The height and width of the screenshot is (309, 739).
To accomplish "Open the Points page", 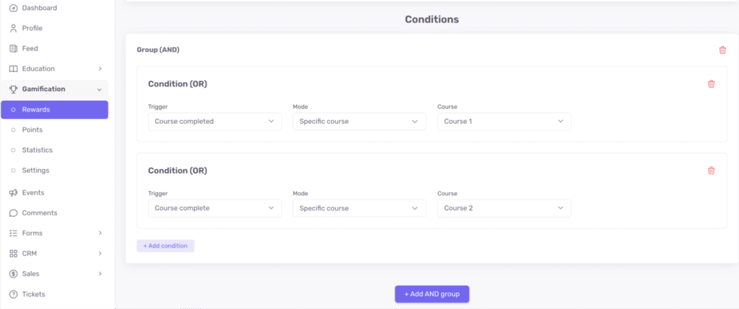I will tap(32, 130).
